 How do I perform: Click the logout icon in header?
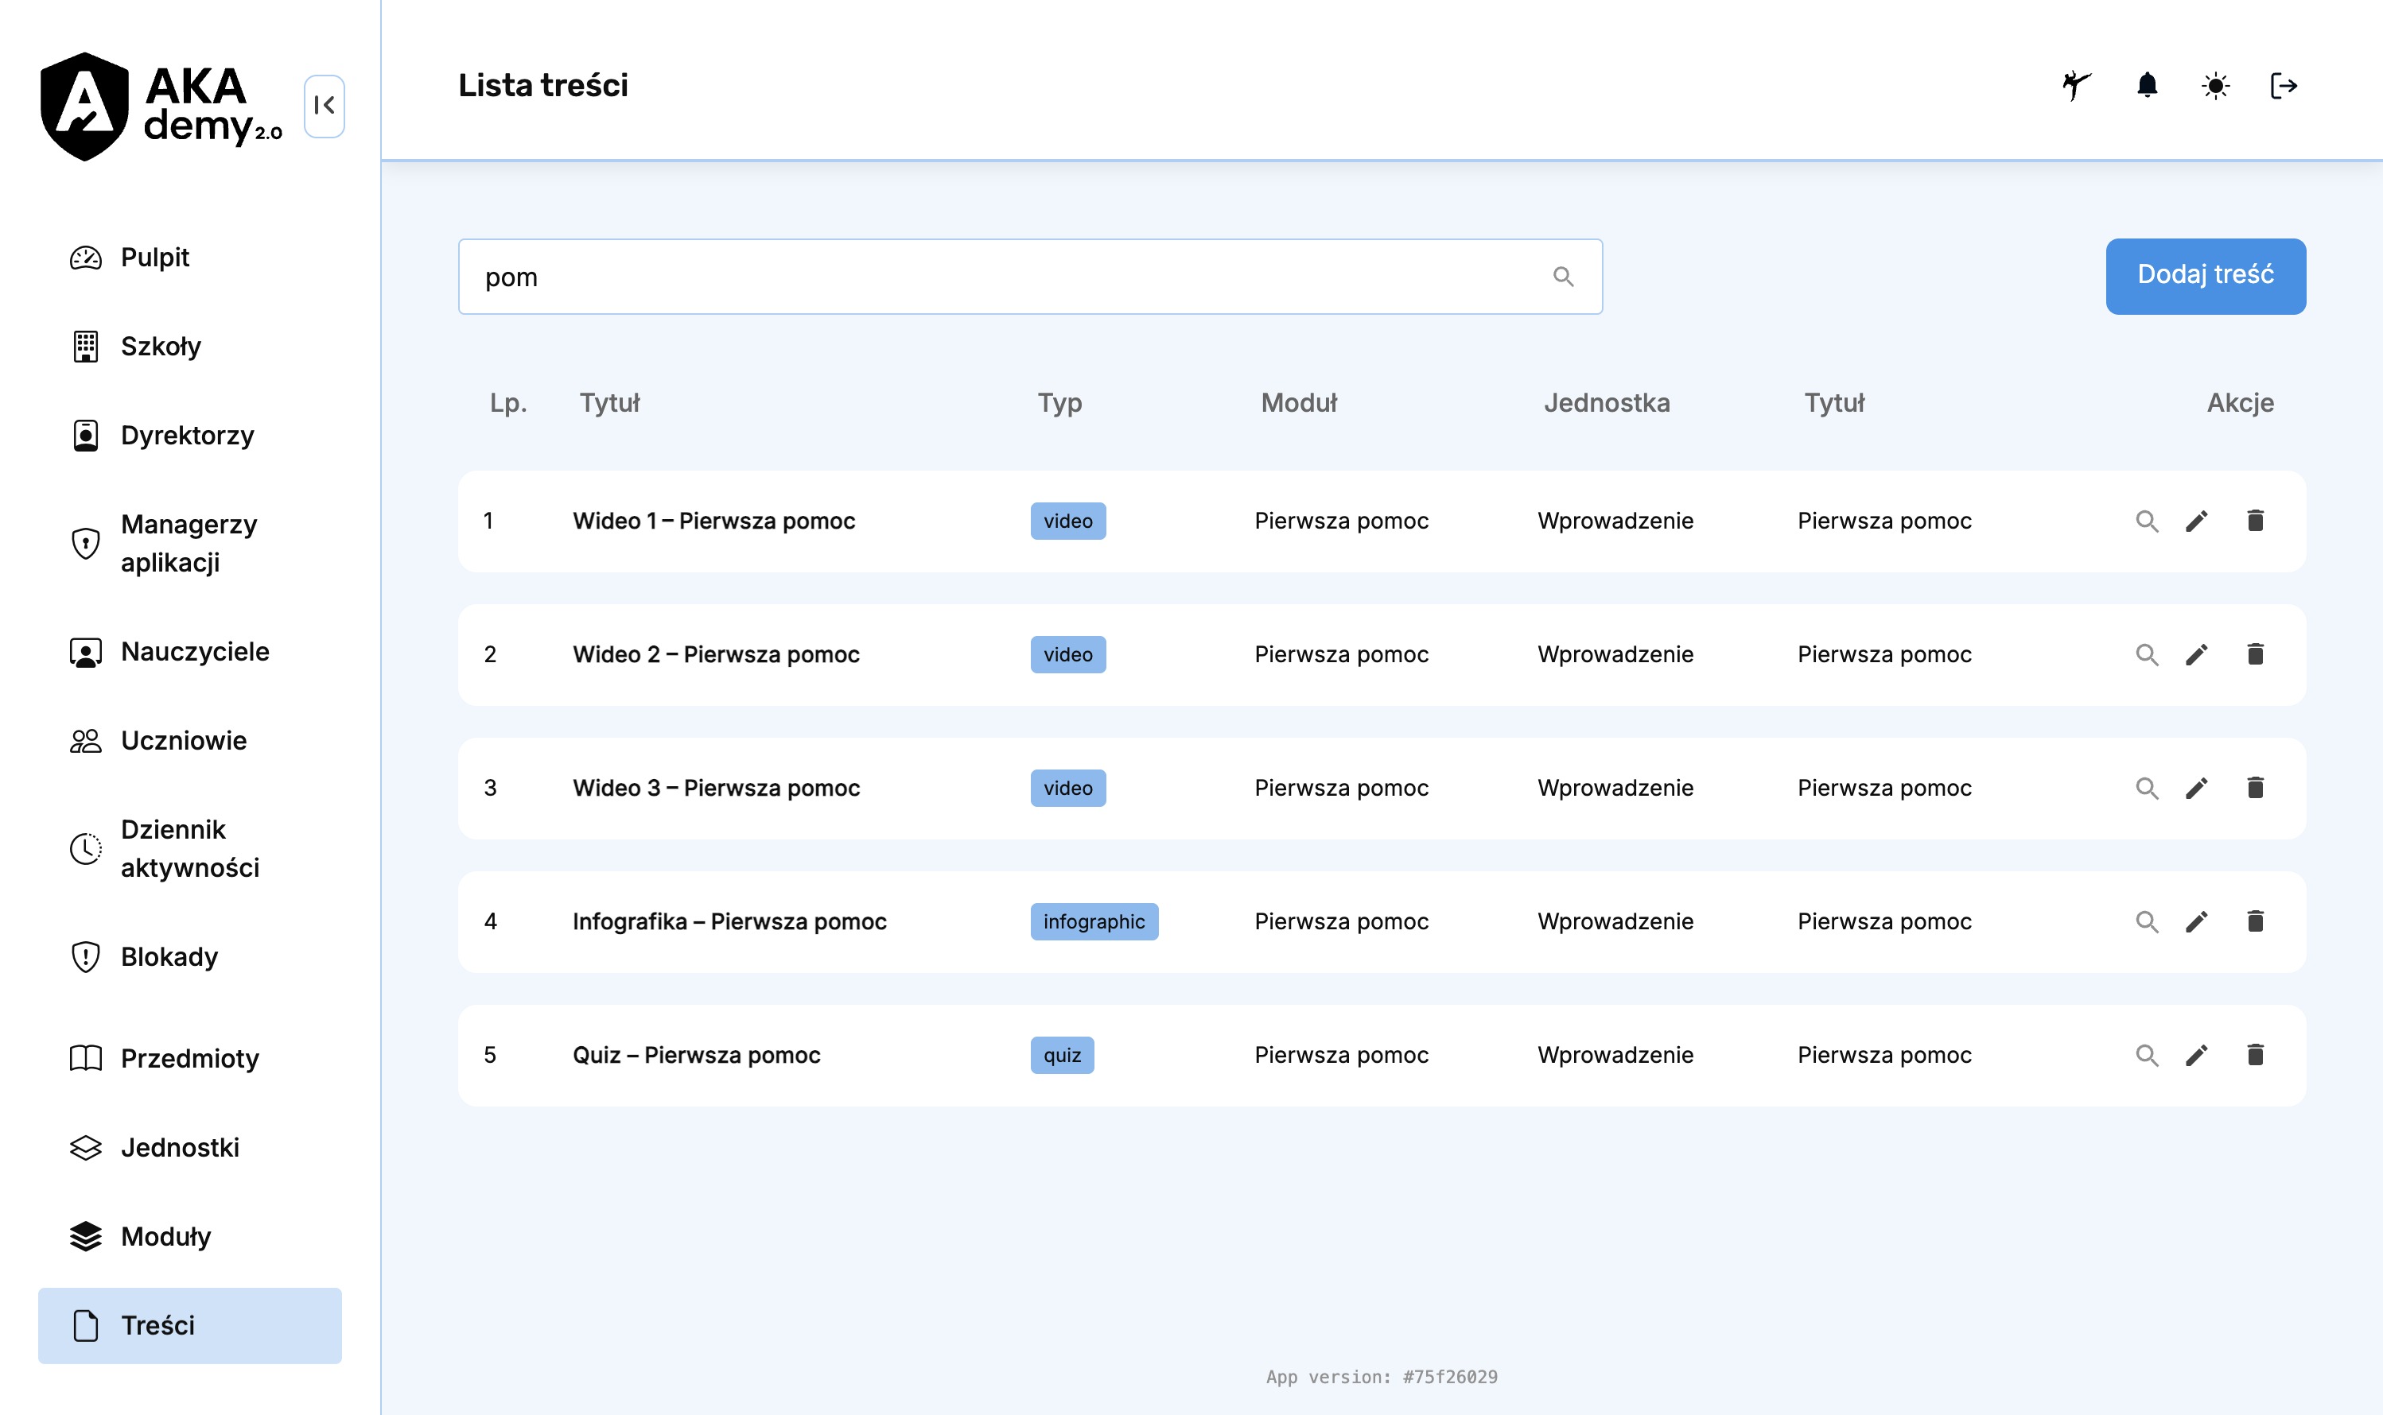click(2283, 86)
